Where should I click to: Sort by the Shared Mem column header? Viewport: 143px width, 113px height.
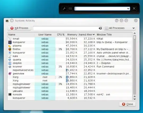pyautogui.click(x=86, y=35)
